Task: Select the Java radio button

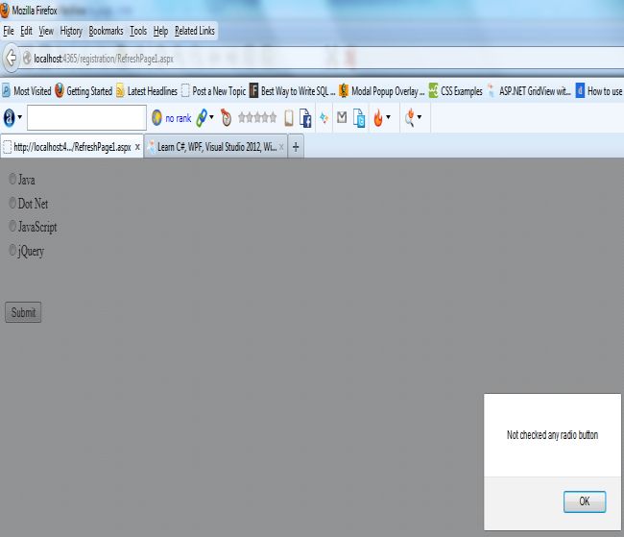Action: [x=12, y=179]
